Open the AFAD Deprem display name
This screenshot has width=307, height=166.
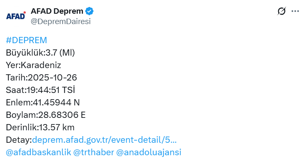[57, 11]
